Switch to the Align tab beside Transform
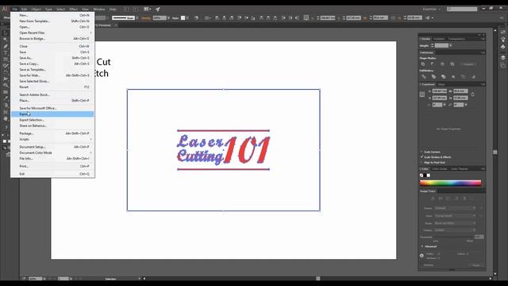Screen dimensions: 508x286 [x=441, y=84]
